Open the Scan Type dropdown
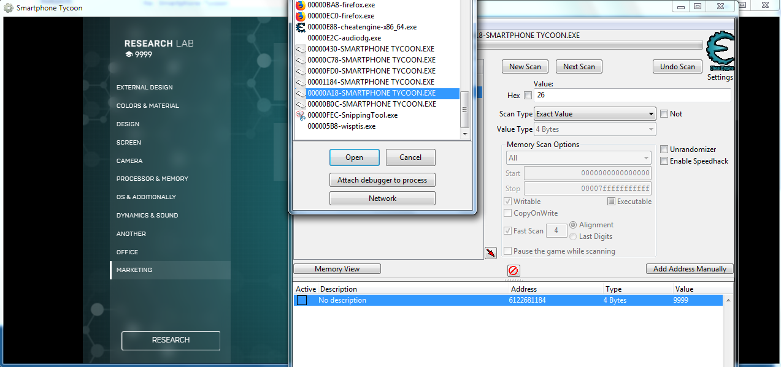Image resolution: width=781 pixels, height=367 pixels. coord(594,114)
